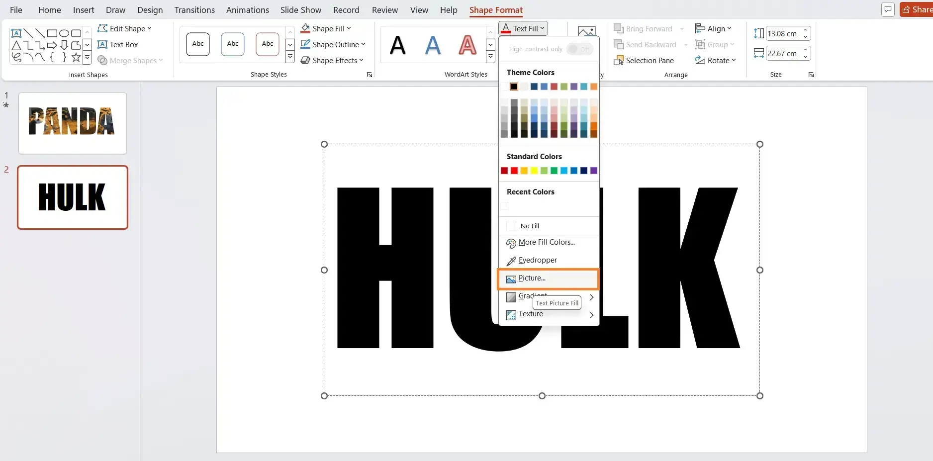Open the Texture submenu
The width and height of the screenshot is (933, 461).
click(x=549, y=314)
